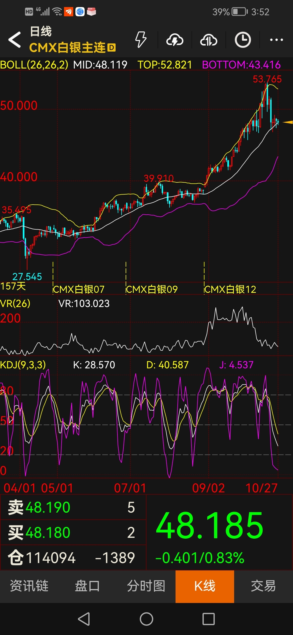This screenshot has width=293, height=635.
Task: Tap the HD call indicator icon
Action: pos(29,12)
